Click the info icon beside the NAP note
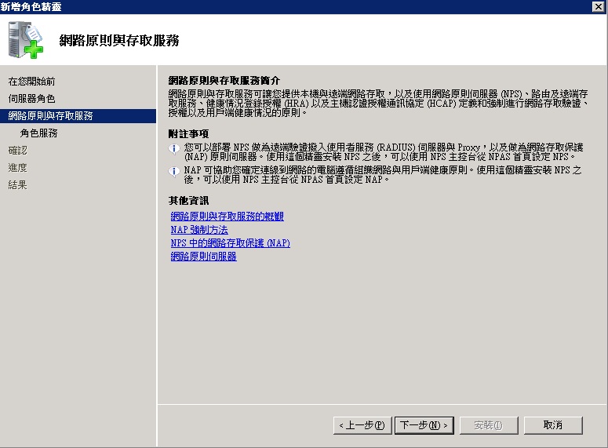Image resolution: width=608 pixels, height=448 pixels. (x=174, y=171)
